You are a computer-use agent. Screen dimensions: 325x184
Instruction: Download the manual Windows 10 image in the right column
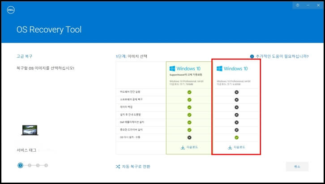pyautogui.click(x=236, y=147)
